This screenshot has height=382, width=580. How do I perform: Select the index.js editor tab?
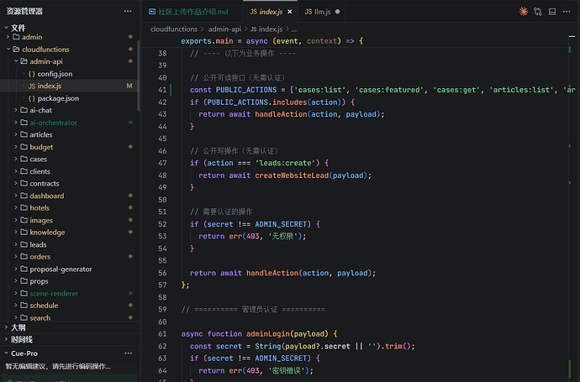pos(271,12)
